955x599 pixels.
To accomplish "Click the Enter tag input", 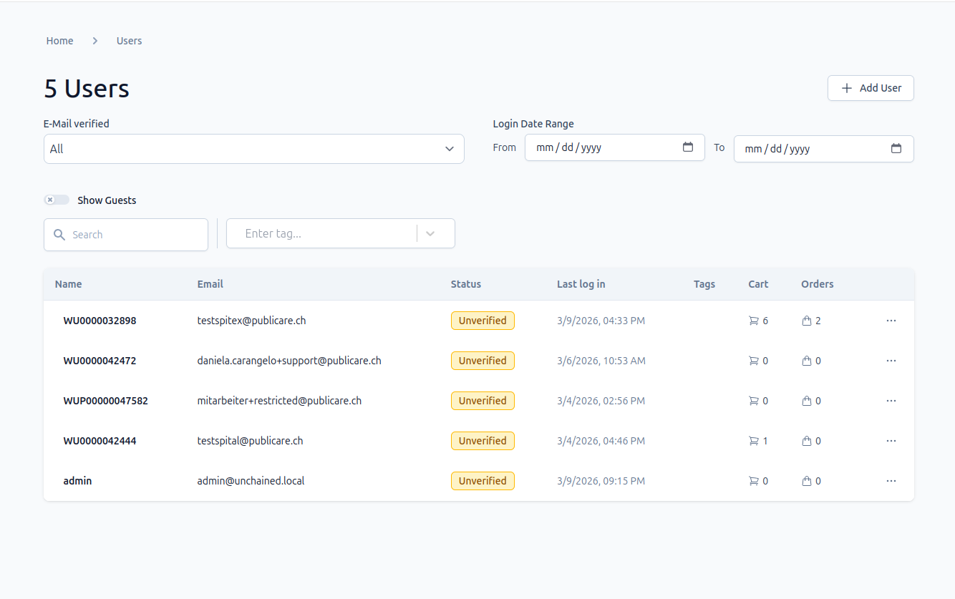I will (x=322, y=233).
